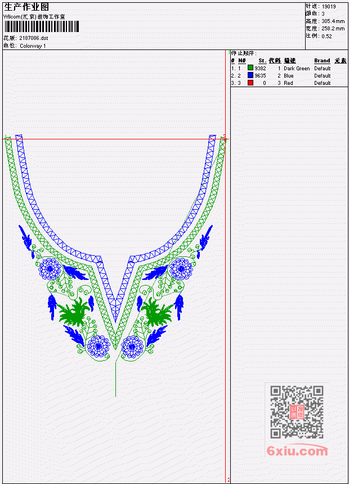Select the Red description cell
Viewport: 349px width, 484px height.
pos(288,83)
